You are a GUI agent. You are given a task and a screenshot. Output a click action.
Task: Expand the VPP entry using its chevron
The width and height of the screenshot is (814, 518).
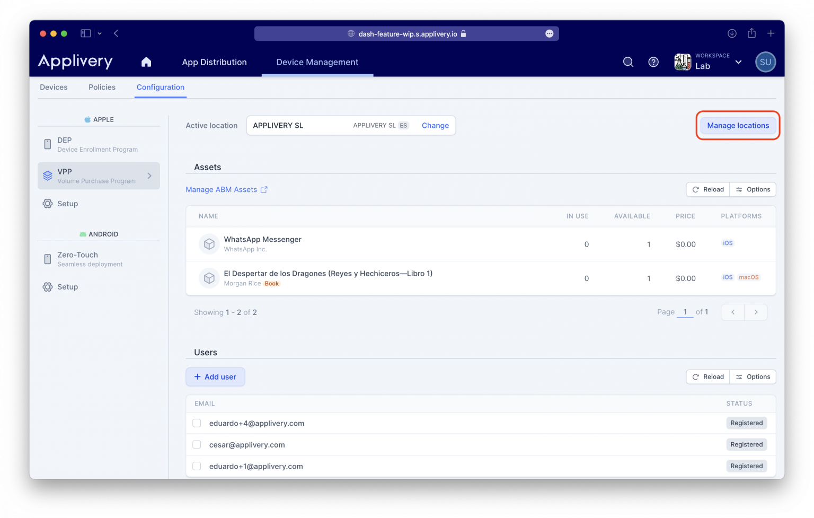[149, 175]
